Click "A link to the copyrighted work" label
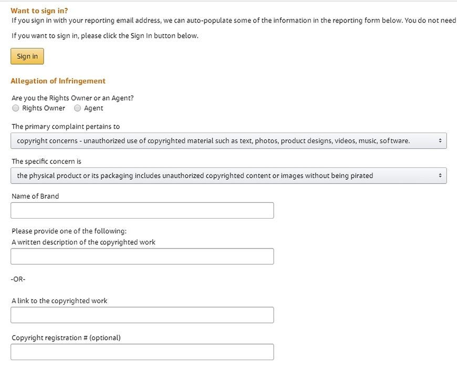Viewport: 457px width, 367px height. (59, 301)
